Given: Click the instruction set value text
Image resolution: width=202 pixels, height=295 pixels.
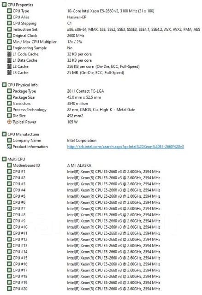Looking at the screenshot, I should [x=133, y=29].
